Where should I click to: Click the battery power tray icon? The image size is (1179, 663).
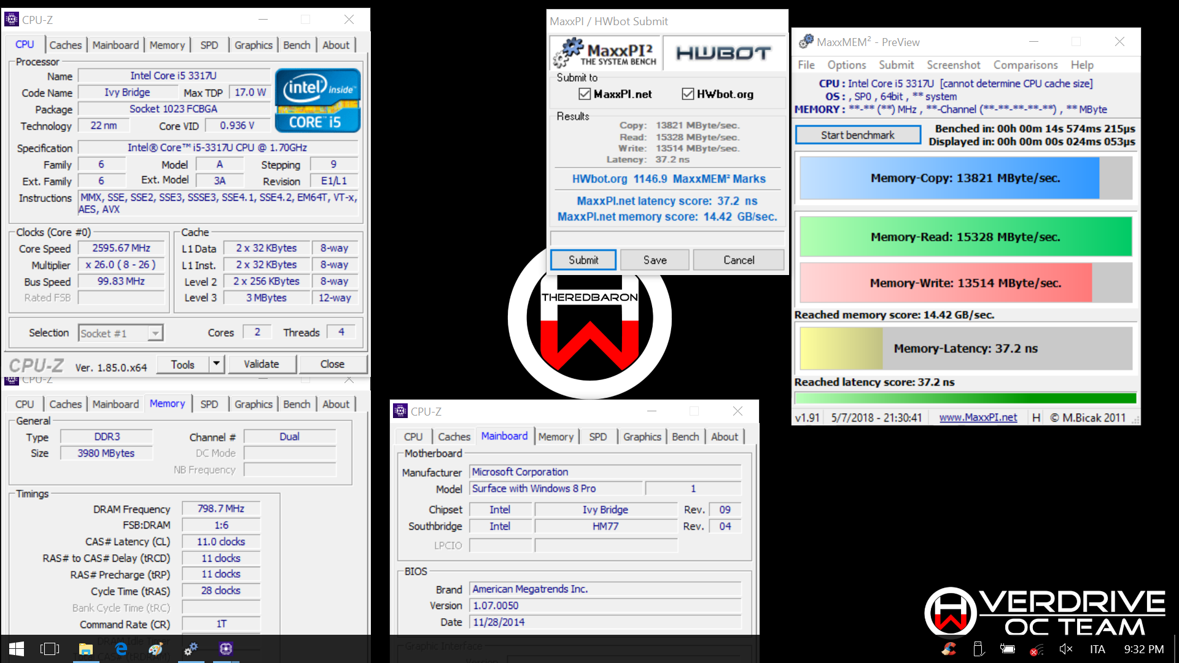click(x=1007, y=649)
